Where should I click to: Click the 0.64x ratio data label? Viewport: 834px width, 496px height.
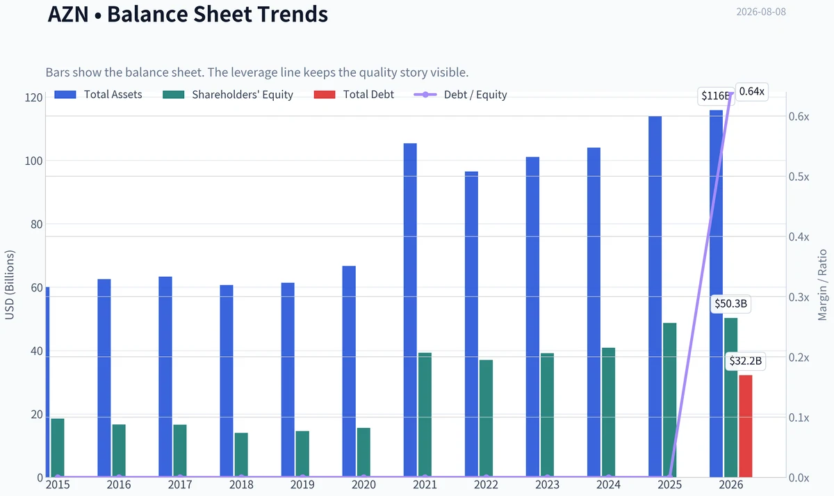point(751,91)
